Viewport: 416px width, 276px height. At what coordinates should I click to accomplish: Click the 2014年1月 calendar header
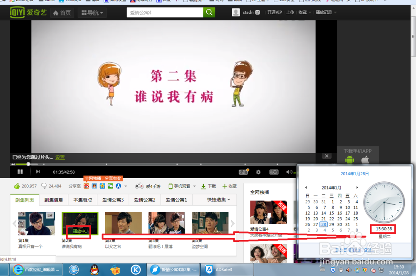332,188
